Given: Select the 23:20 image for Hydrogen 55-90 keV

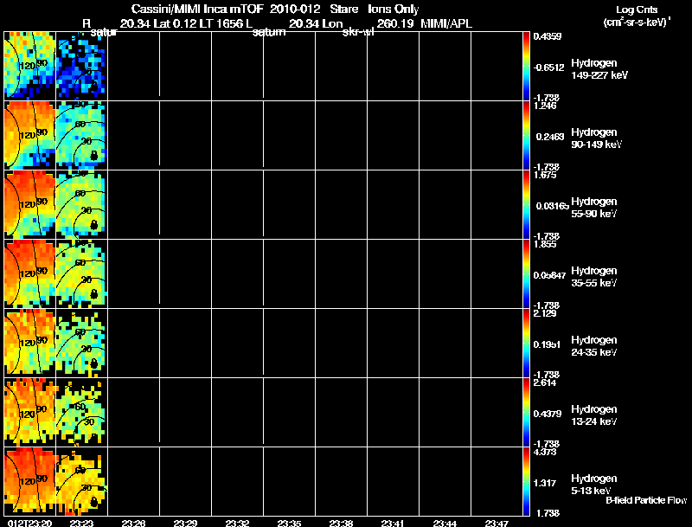Looking at the screenshot, I should pos(29,204).
